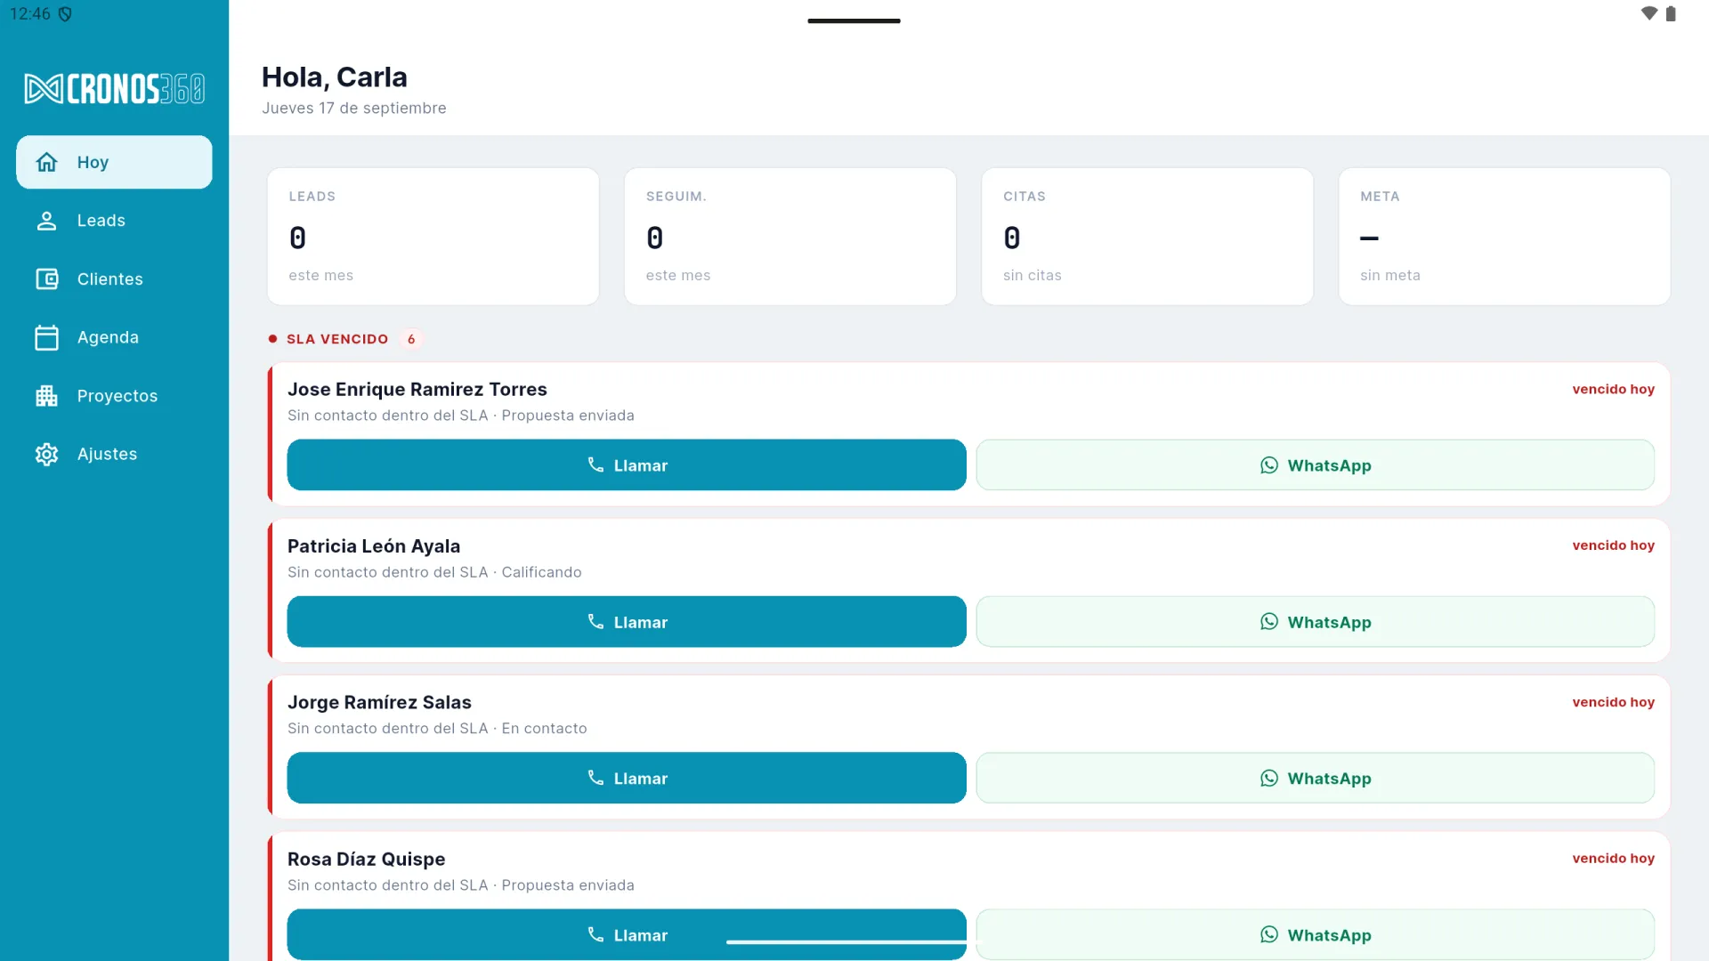The image size is (1709, 961).
Task: Click the Cronos360 logo
Action: 114,88
